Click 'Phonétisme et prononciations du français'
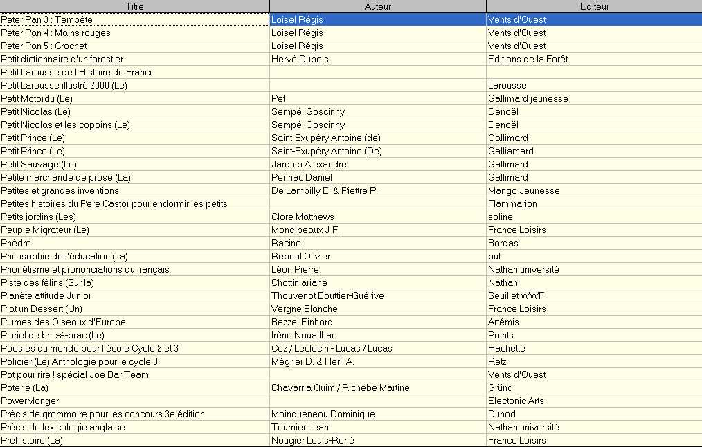The width and height of the screenshot is (702, 447). 85,269
